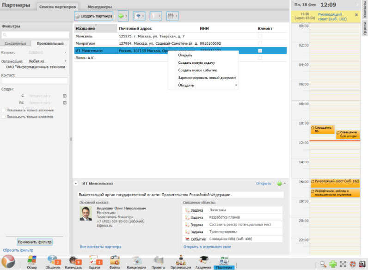Switch to the Произвольные filters tab
This screenshot has width=368, height=271.
pyautogui.click(x=50, y=43)
